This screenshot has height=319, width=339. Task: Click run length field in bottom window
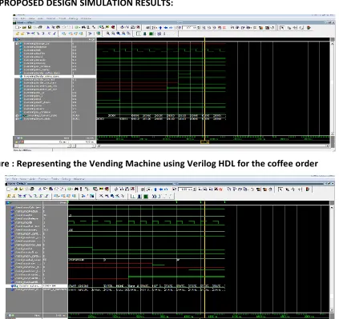click(x=186, y=189)
